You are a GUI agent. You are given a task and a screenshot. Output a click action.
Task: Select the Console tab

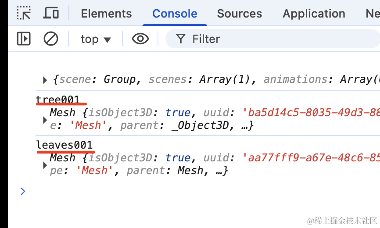[x=175, y=14]
